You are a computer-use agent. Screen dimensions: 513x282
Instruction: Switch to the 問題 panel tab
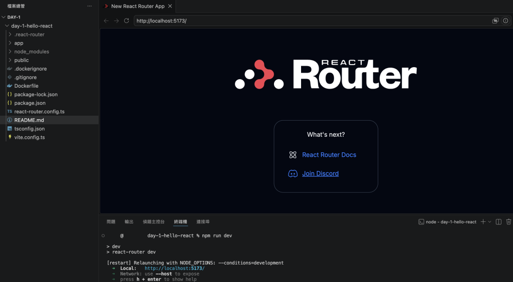click(111, 221)
